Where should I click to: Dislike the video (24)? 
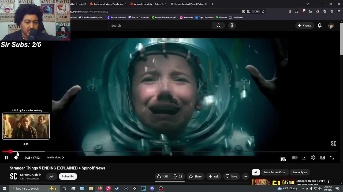[x=178, y=177]
